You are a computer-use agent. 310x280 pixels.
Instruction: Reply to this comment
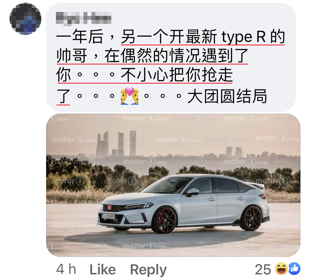148,270
